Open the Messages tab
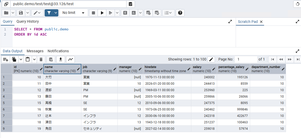This screenshot has height=138, width=301. (35, 51)
